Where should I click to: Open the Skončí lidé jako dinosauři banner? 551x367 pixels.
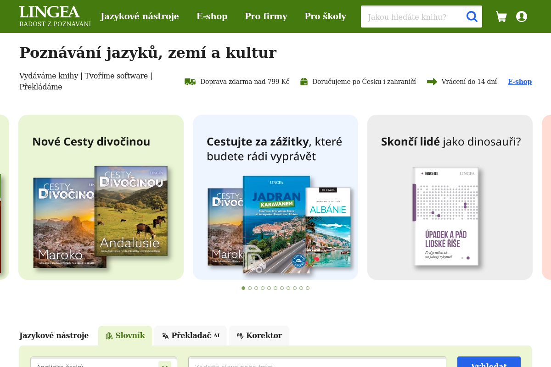450,197
